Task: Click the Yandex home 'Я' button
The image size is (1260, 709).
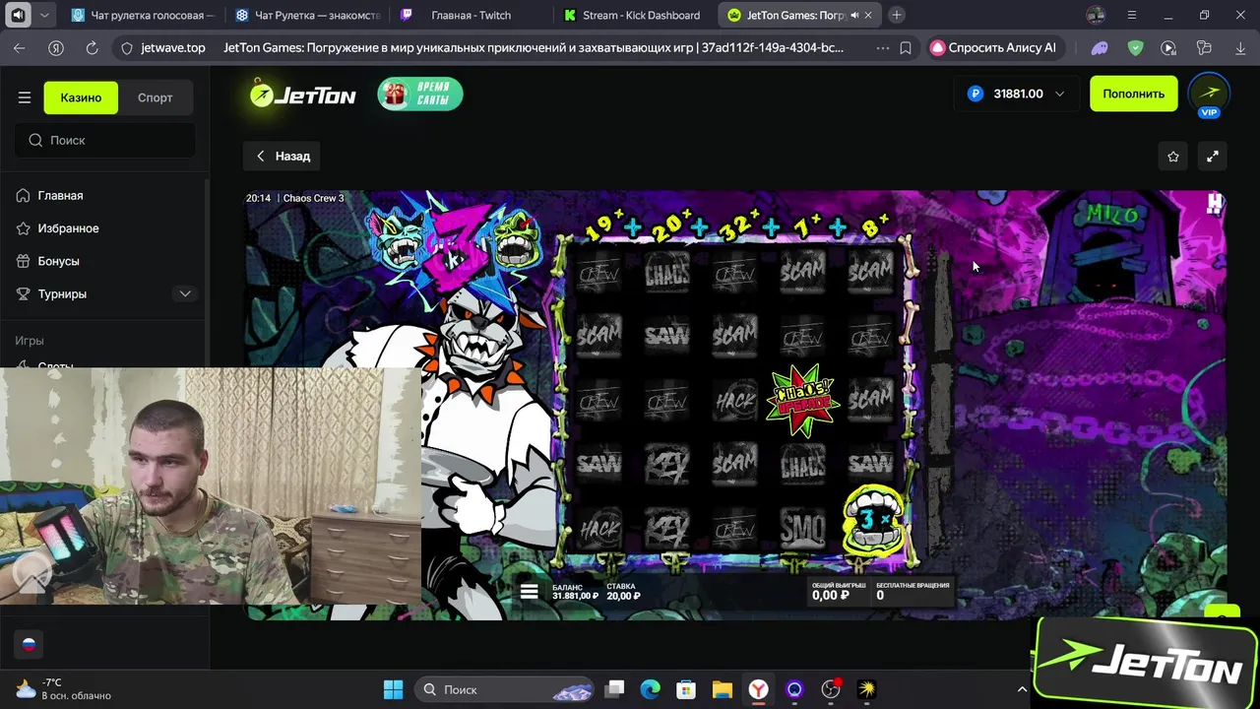Action: coord(56,47)
